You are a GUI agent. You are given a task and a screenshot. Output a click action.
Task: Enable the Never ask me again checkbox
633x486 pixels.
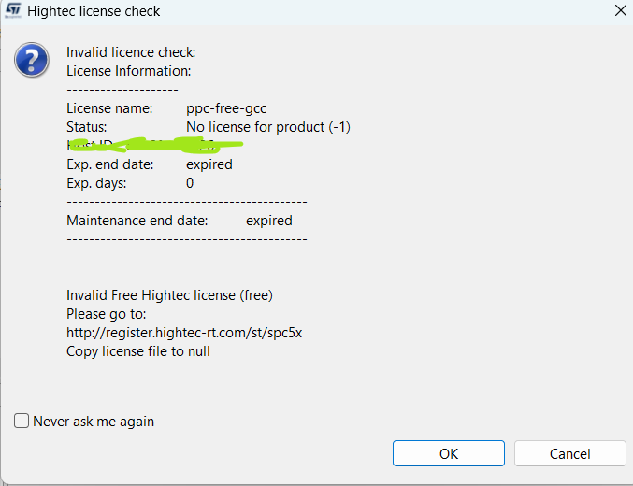(x=22, y=421)
